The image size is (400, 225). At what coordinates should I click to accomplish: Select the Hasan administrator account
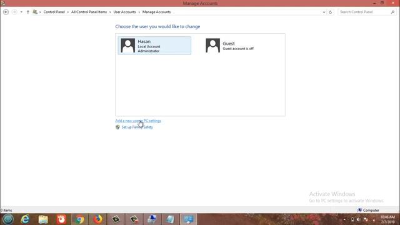click(154, 46)
